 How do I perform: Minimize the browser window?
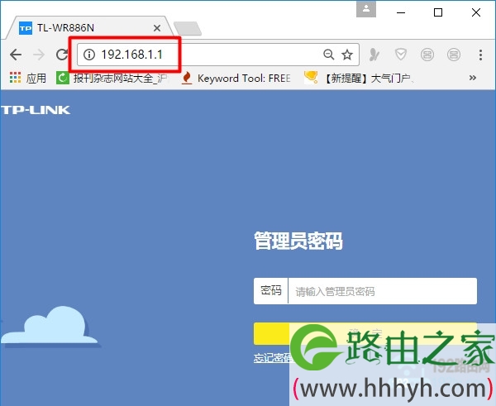click(401, 12)
